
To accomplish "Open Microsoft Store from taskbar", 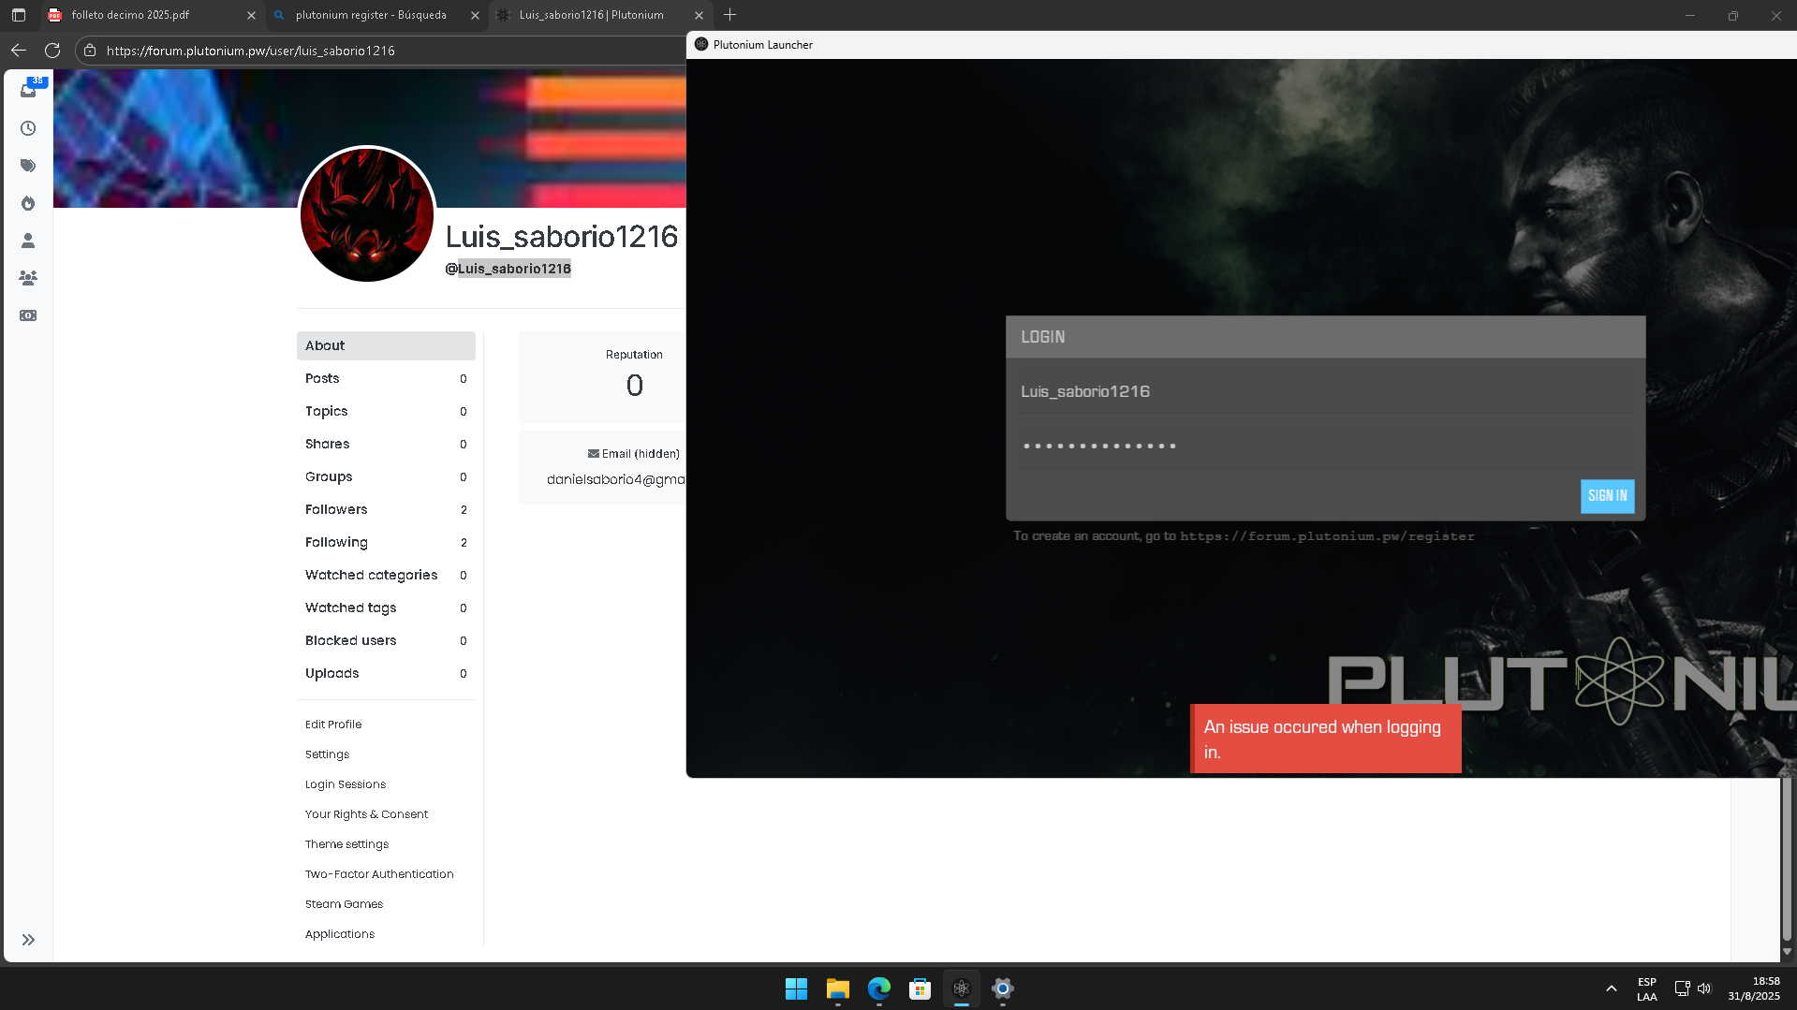I will 920,988.
